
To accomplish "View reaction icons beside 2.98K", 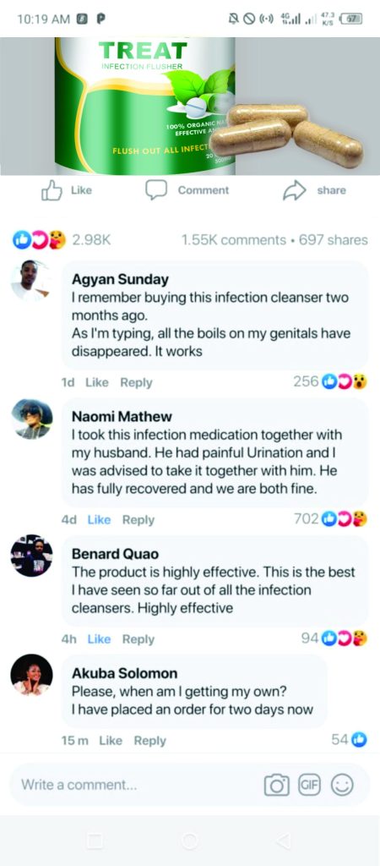I will point(39,239).
